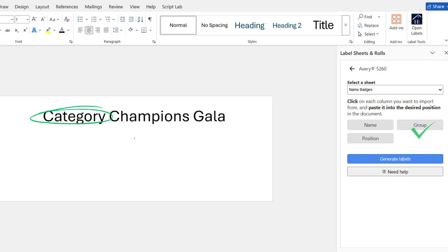The image size is (448, 252).
Task: Toggle subscript formatting
Action: 17,30
